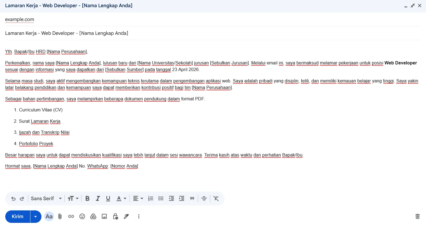Open the More options menu
The height and width of the screenshot is (227, 426).
point(138,216)
